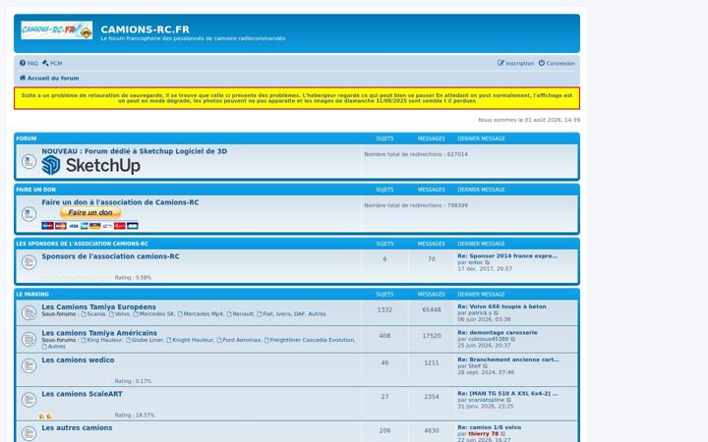The image size is (708, 442).
Task: Click forum icon beside Les camions ScaleART
Action: pyautogui.click(x=29, y=399)
